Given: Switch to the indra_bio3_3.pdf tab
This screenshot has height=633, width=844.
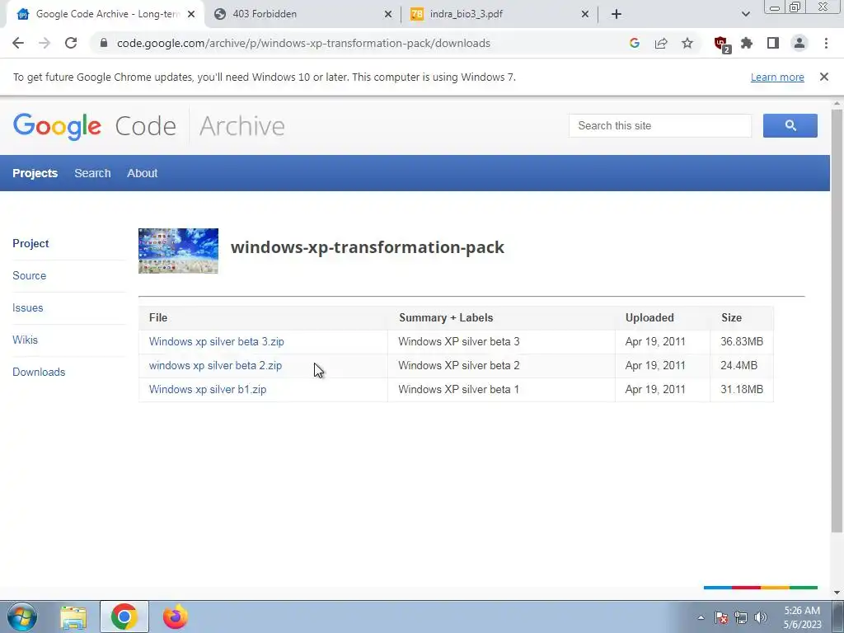Looking at the screenshot, I should coord(499,14).
